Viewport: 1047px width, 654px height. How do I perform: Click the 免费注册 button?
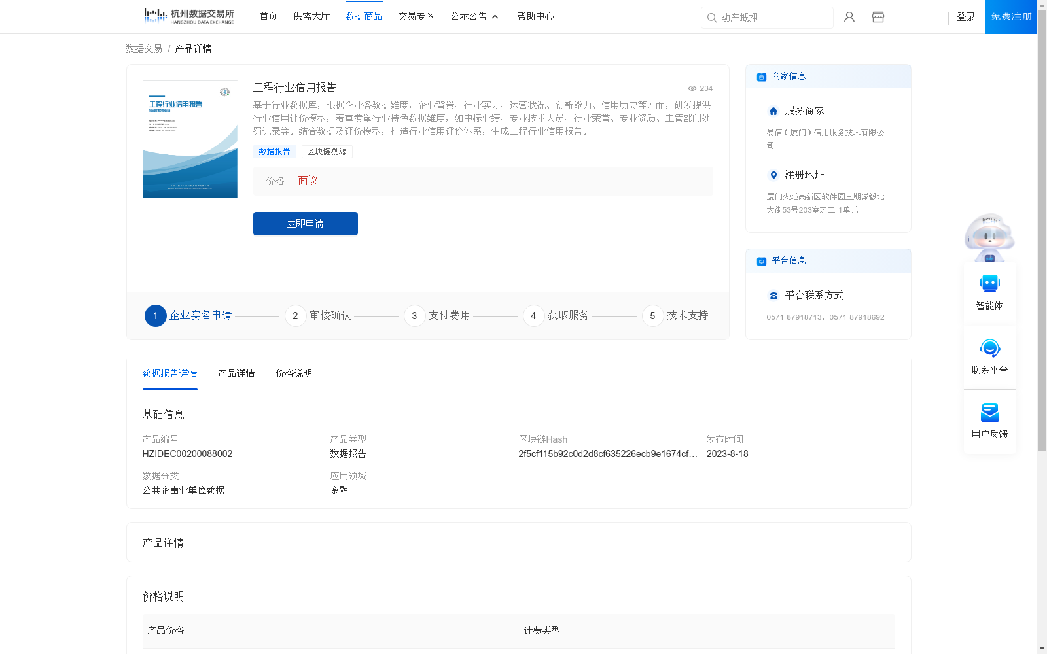click(1011, 17)
